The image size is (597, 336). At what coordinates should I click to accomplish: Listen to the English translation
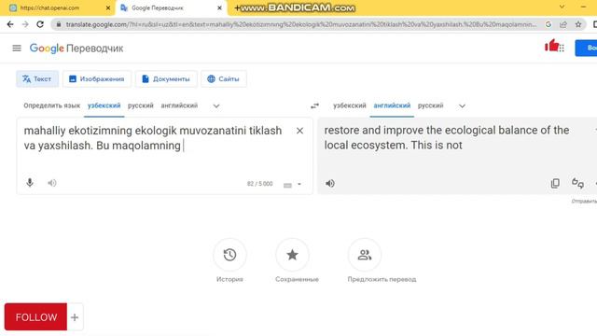click(330, 184)
